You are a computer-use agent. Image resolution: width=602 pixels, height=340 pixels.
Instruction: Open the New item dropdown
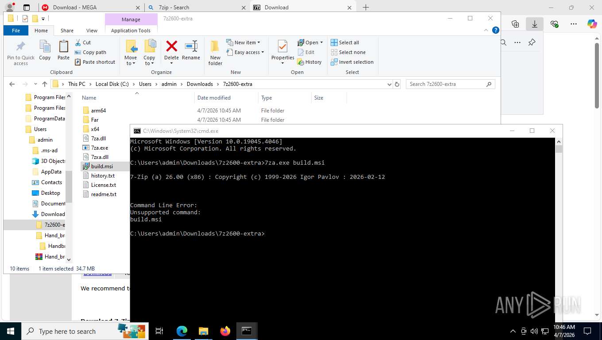point(243,42)
